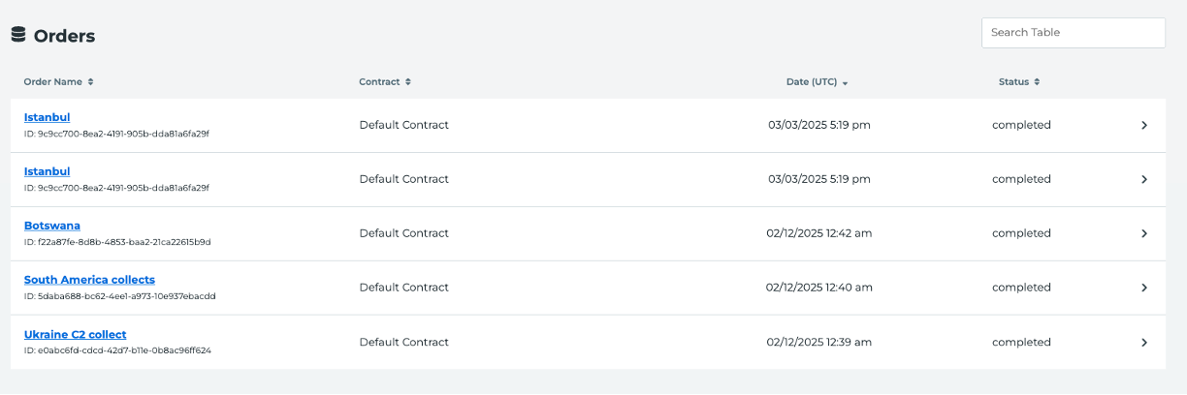Click the Contract column sort arrows icon
This screenshot has height=395, width=1187.
[x=408, y=82]
